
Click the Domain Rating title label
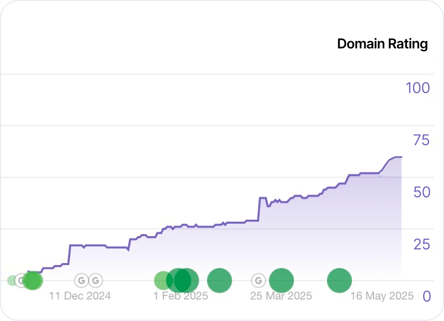(x=382, y=43)
